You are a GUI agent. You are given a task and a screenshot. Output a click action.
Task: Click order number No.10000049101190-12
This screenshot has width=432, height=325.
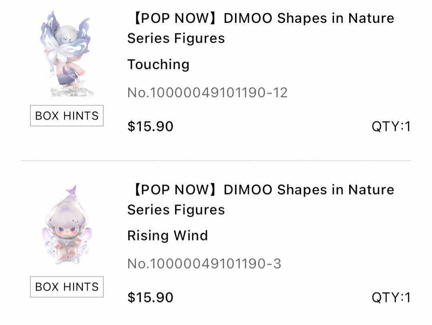(x=207, y=92)
